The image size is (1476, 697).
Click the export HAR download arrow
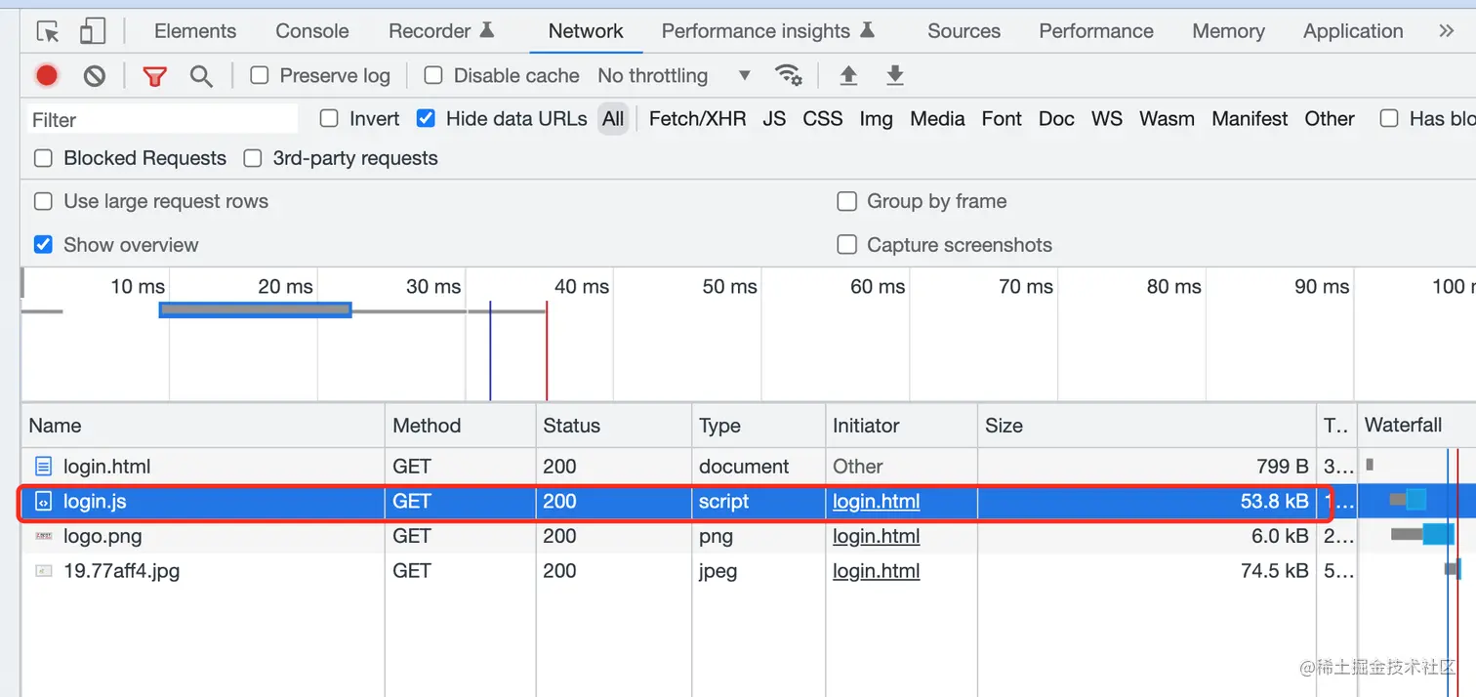point(894,75)
